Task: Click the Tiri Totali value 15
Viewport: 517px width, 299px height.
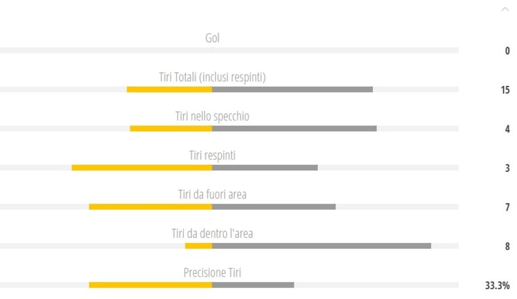Action: coord(505,90)
